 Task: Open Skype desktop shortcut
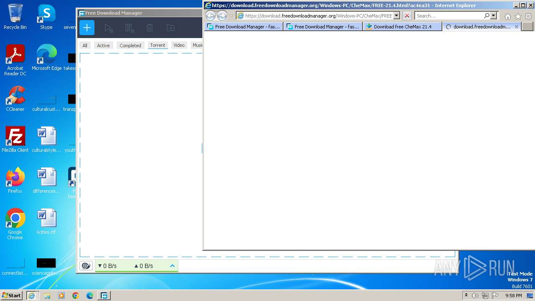tap(46, 17)
